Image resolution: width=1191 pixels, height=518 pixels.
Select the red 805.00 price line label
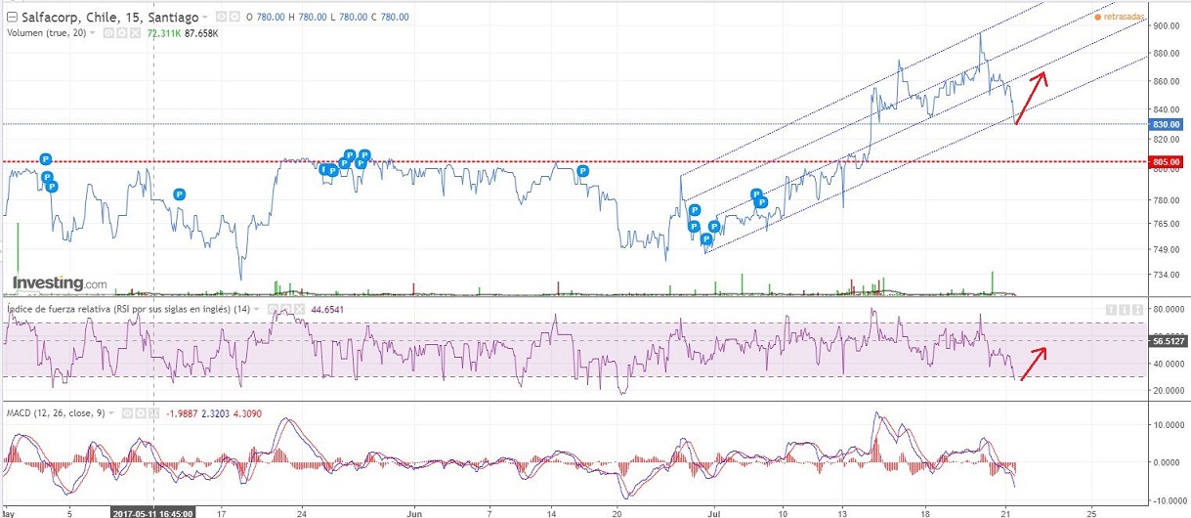(1167, 161)
